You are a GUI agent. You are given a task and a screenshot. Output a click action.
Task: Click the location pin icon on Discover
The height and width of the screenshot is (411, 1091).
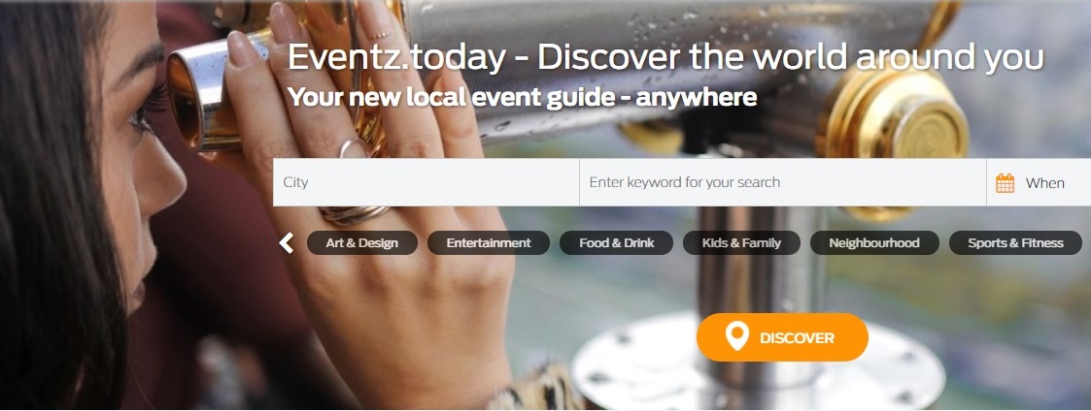point(736,336)
